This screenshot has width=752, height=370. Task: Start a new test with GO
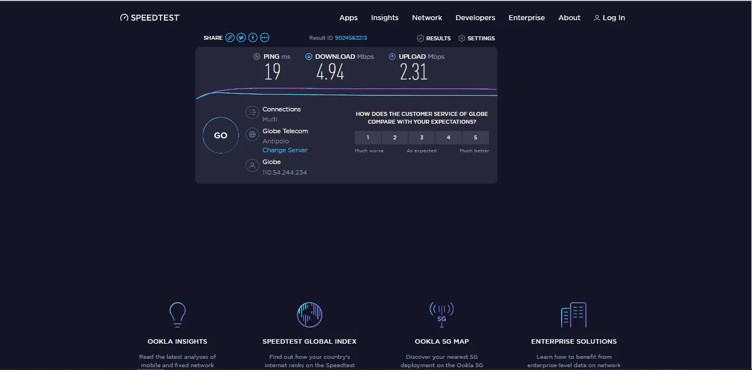[220, 135]
